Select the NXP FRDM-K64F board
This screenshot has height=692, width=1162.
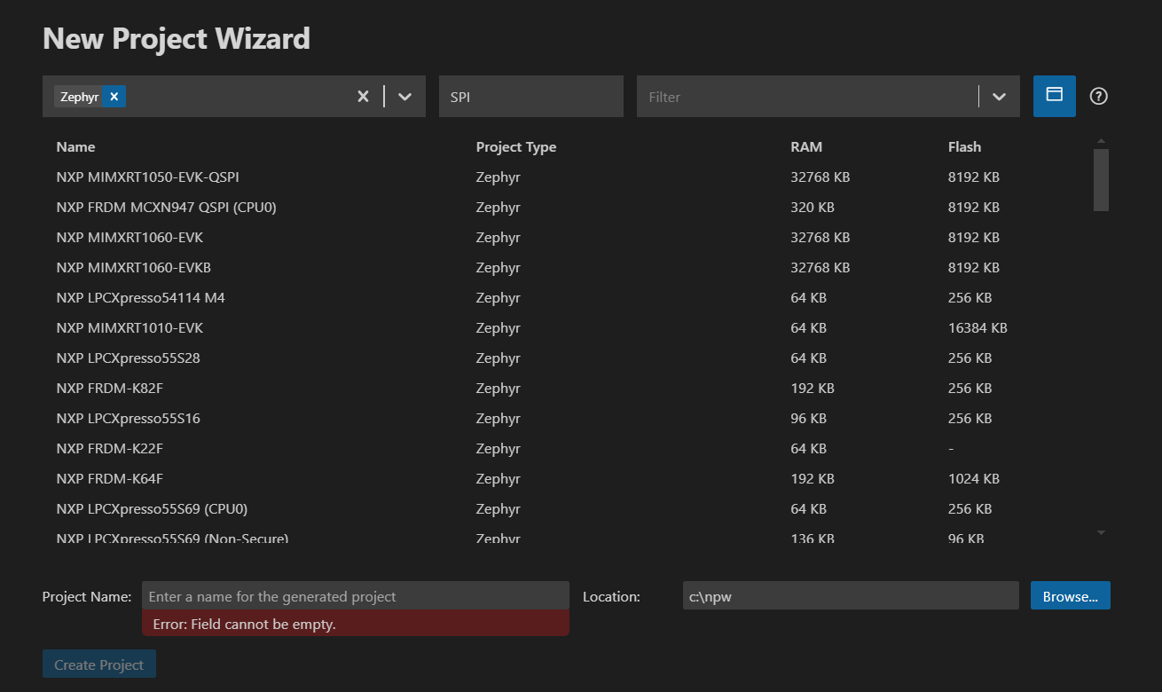pyautogui.click(x=109, y=478)
